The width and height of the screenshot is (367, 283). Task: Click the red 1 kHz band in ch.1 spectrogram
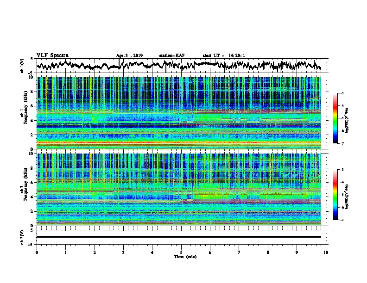pos(179,142)
